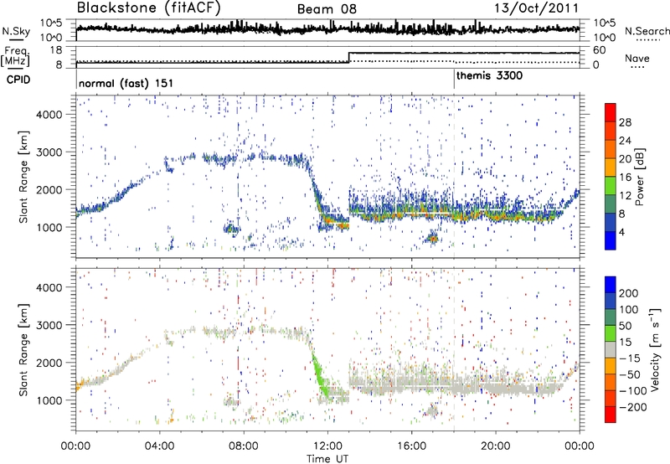Click the CPID change marker line before 'themis 3300'
This screenshot has height=464, width=670.
[x=454, y=80]
